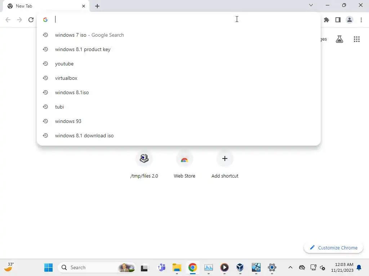Open the network tray icon
Screen dimensions: 369x276
(313, 267)
